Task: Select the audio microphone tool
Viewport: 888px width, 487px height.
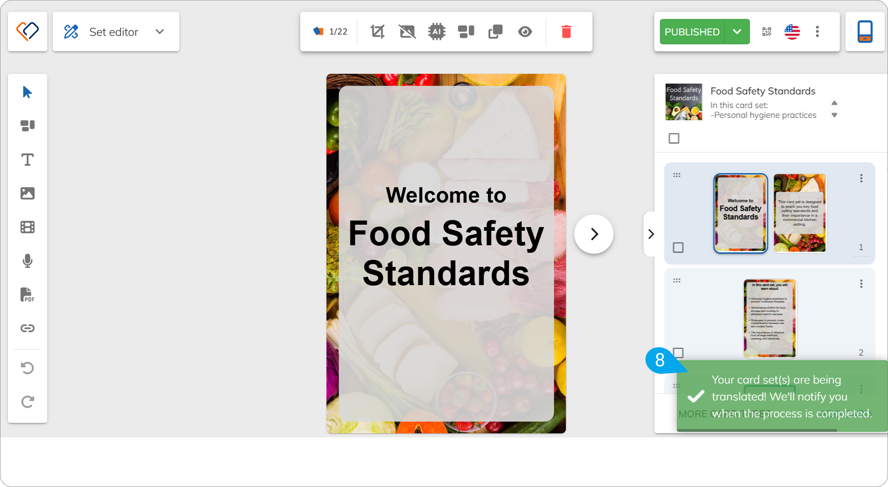Action: tap(27, 261)
